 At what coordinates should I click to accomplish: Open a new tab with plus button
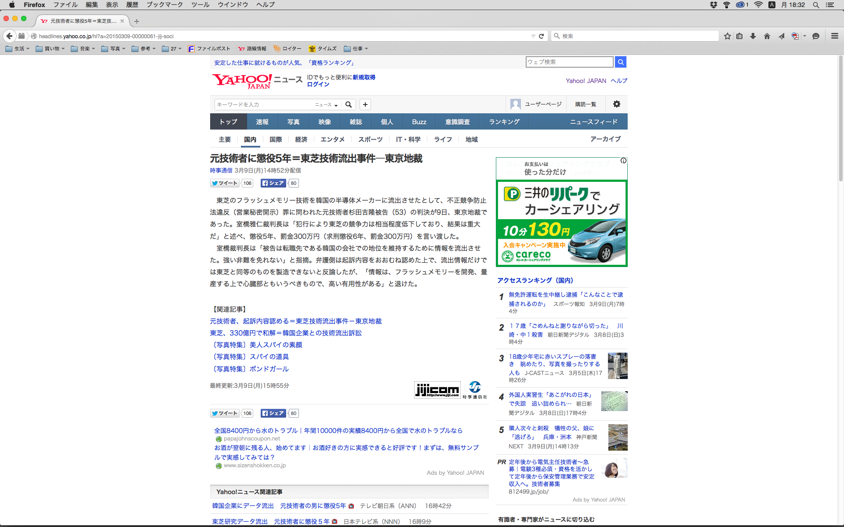(x=137, y=21)
